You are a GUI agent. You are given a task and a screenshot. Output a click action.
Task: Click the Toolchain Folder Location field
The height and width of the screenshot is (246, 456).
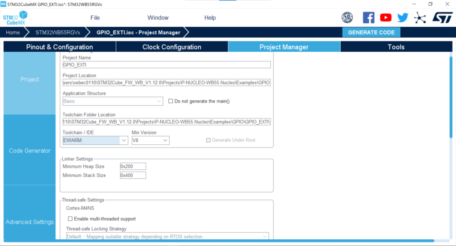pyautogui.click(x=167, y=122)
